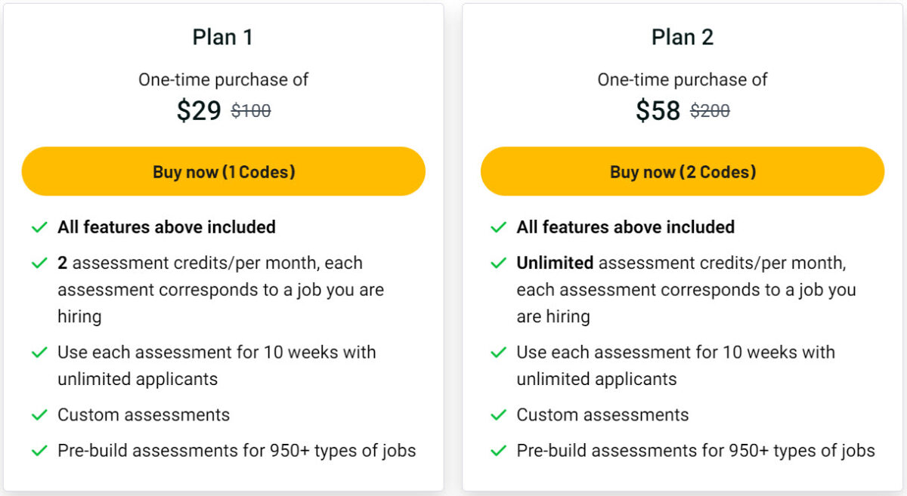Click the $29 price in Plan 1
The image size is (907, 496).
click(x=200, y=110)
